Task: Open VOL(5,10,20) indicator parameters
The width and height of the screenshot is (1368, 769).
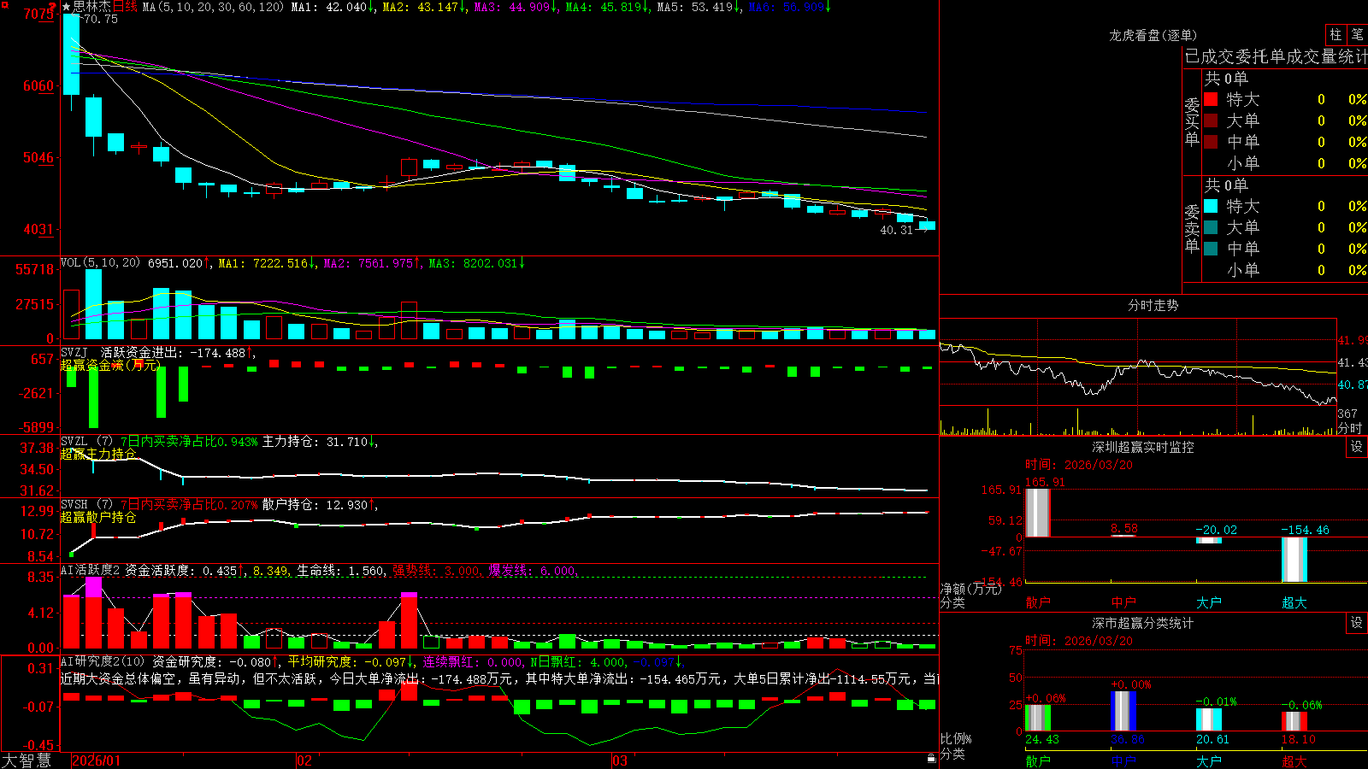Action: point(100,263)
